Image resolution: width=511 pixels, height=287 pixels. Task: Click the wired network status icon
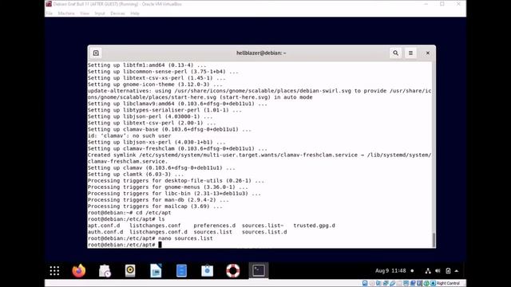point(428,271)
